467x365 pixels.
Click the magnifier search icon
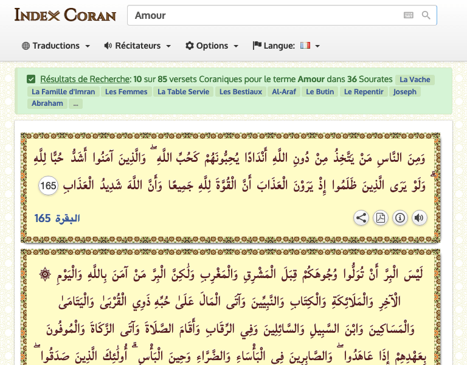click(x=426, y=15)
